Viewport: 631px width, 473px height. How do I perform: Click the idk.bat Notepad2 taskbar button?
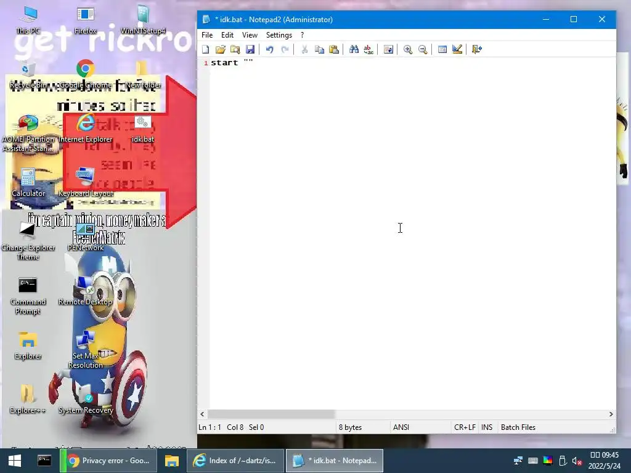click(x=335, y=461)
